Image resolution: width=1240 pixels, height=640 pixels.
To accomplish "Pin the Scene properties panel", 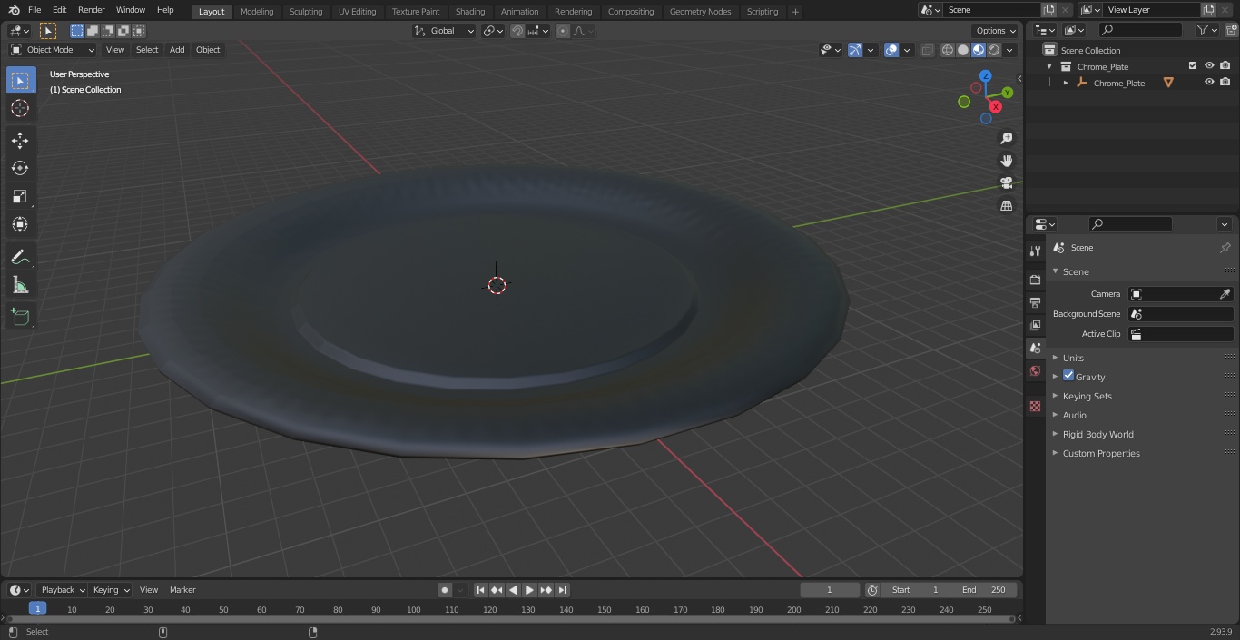I will point(1225,248).
